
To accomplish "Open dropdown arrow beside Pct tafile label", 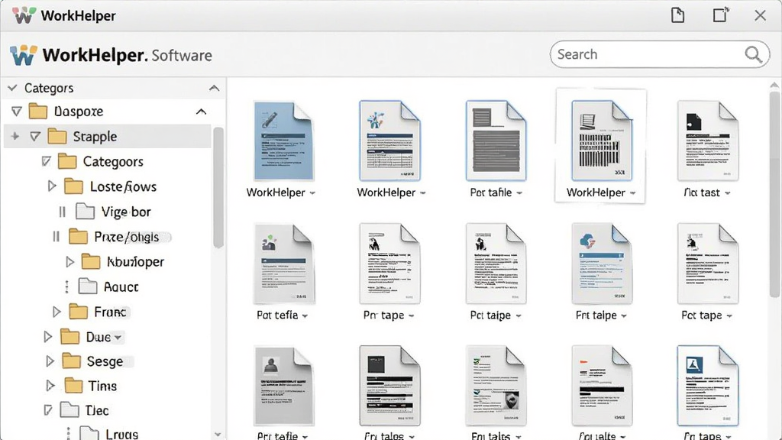I will [519, 193].
